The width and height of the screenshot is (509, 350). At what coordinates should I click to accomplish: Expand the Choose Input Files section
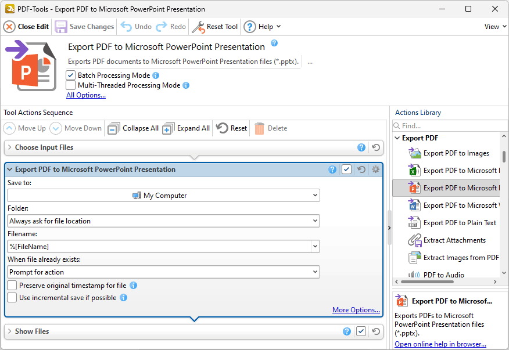[10, 147]
